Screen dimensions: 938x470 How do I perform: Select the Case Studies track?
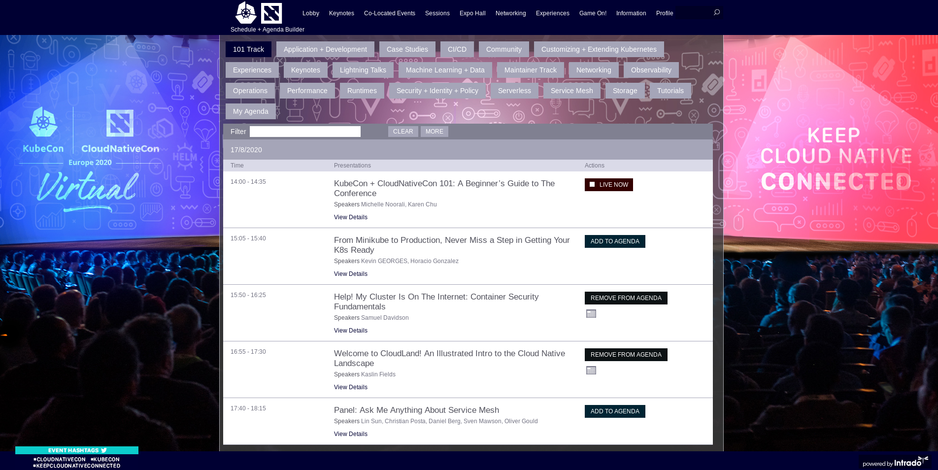(x=407, y=49)
